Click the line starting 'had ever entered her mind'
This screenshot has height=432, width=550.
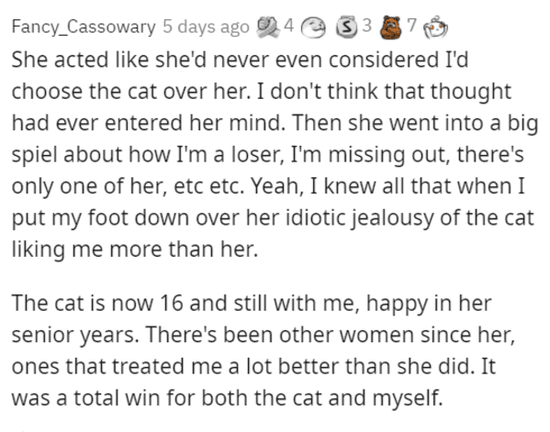(x=275, y=123)
